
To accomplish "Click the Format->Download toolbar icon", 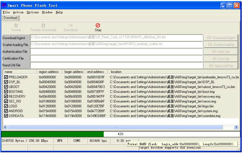I will point(43,26).
